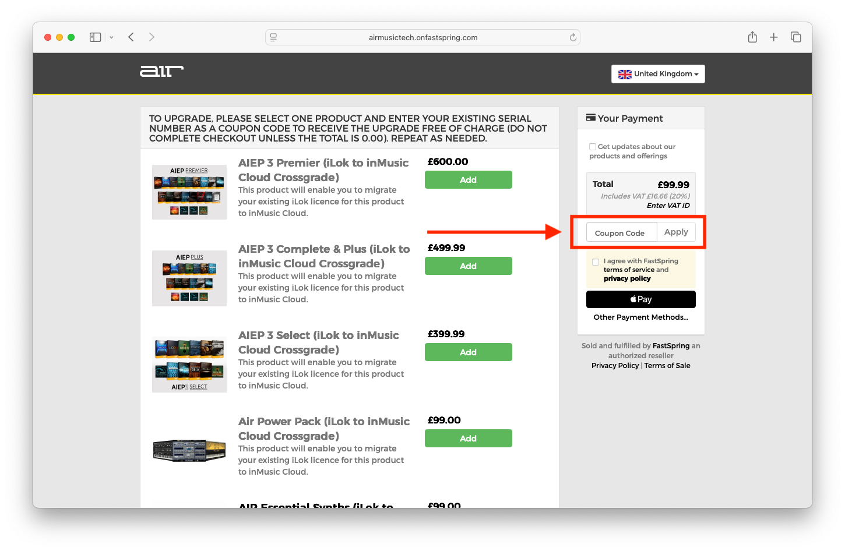Click the £600.00 price

(448, 162)
